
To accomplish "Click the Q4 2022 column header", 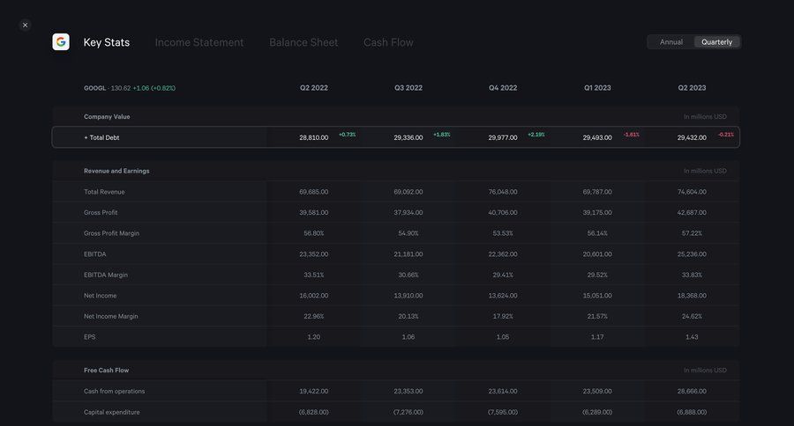I will click(x=503, y=88).
